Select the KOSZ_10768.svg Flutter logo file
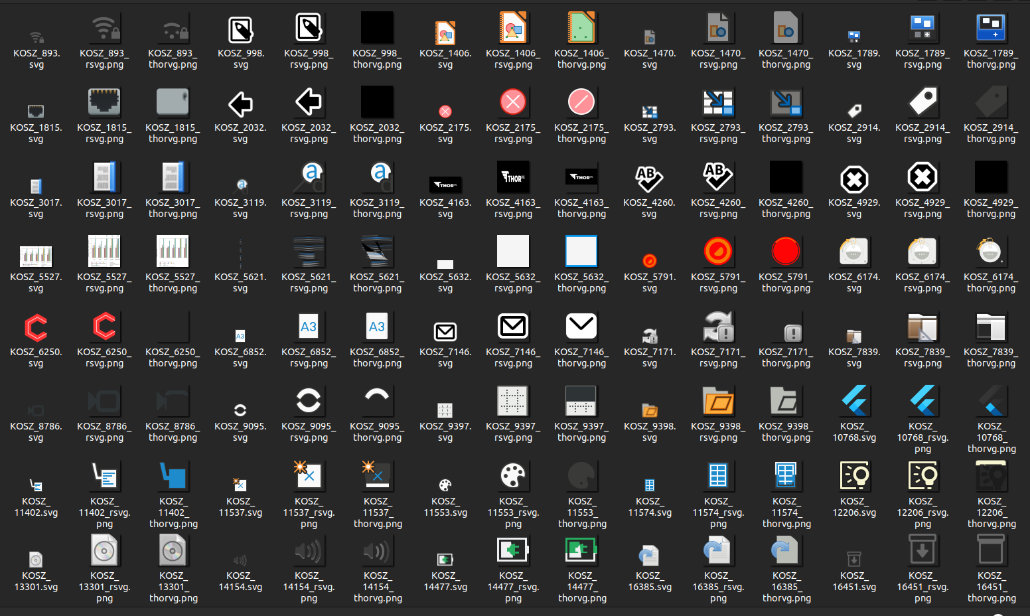Screen dimensions: 1030x616 click(x=854, y=401)
